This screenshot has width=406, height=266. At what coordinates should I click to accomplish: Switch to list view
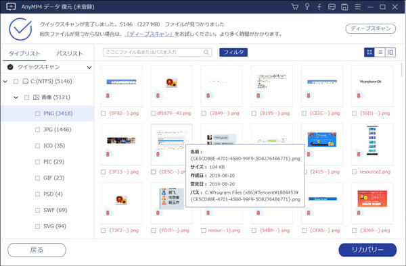click(380, 53)
